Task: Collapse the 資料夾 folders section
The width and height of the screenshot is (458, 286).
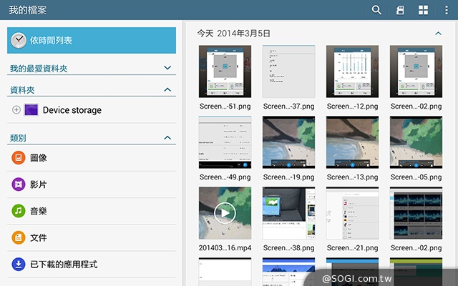Action: pyautogui.click(x=167, y=90)
